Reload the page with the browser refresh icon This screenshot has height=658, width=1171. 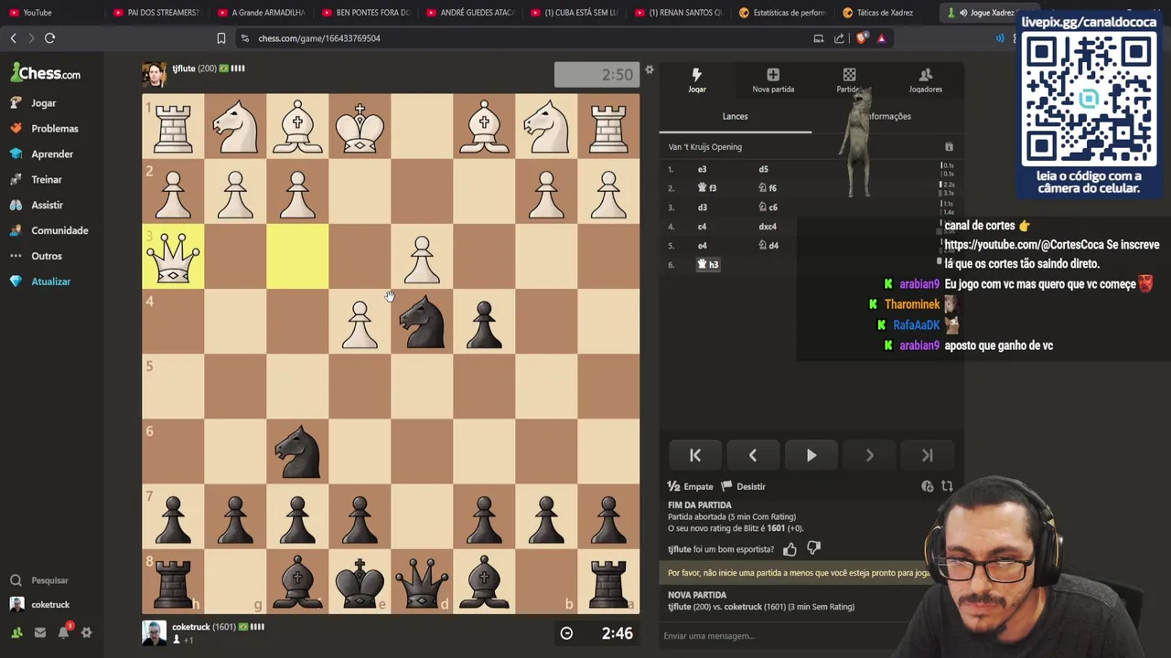point(50,38)
